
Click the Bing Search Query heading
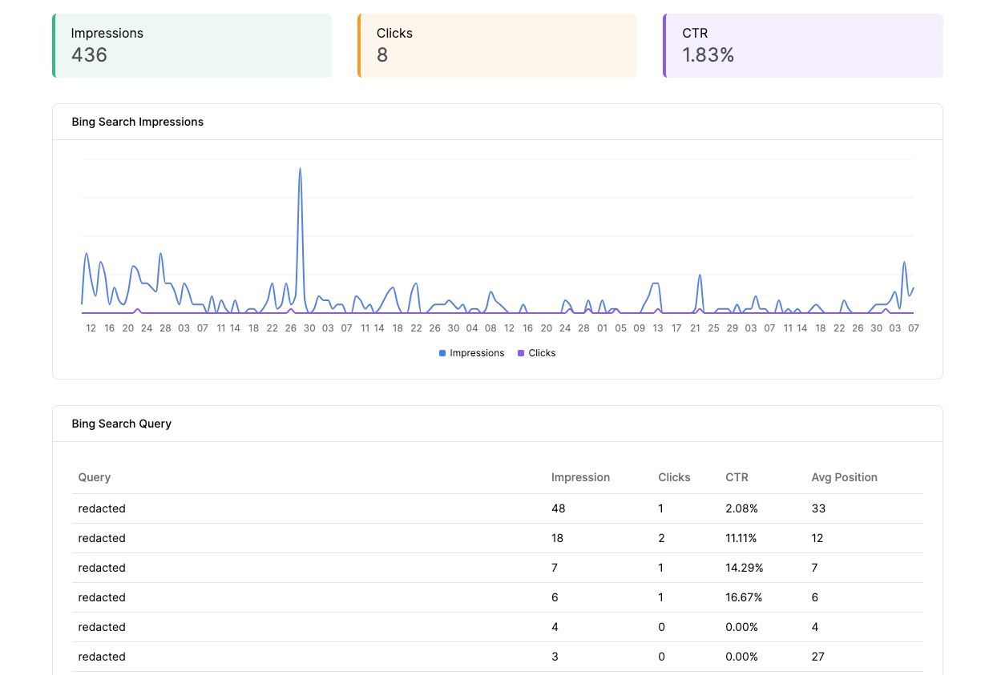pos(122,424)
